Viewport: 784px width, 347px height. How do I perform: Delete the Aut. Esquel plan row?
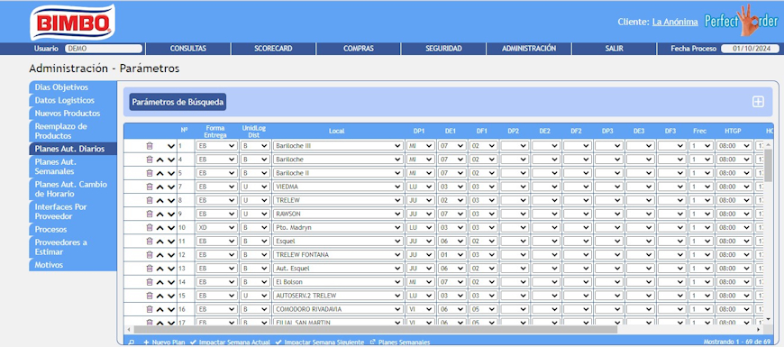click(149, 269)
